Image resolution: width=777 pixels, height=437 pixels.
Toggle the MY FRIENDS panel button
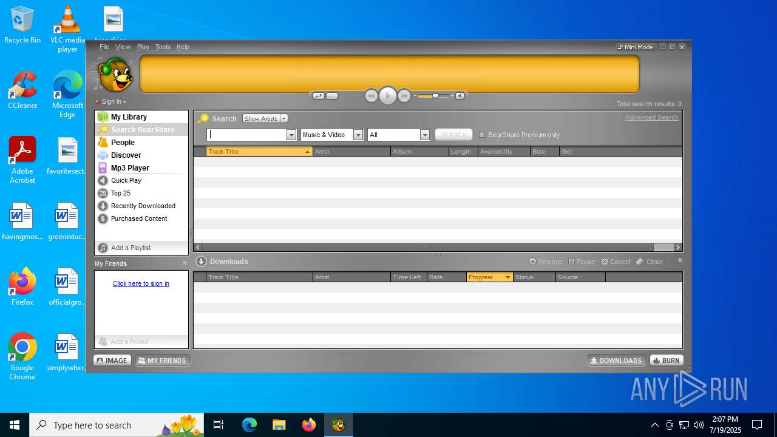click(162, 361)
